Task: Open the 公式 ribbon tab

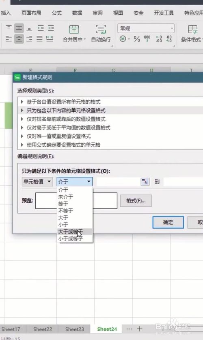Action: point(57,13)
